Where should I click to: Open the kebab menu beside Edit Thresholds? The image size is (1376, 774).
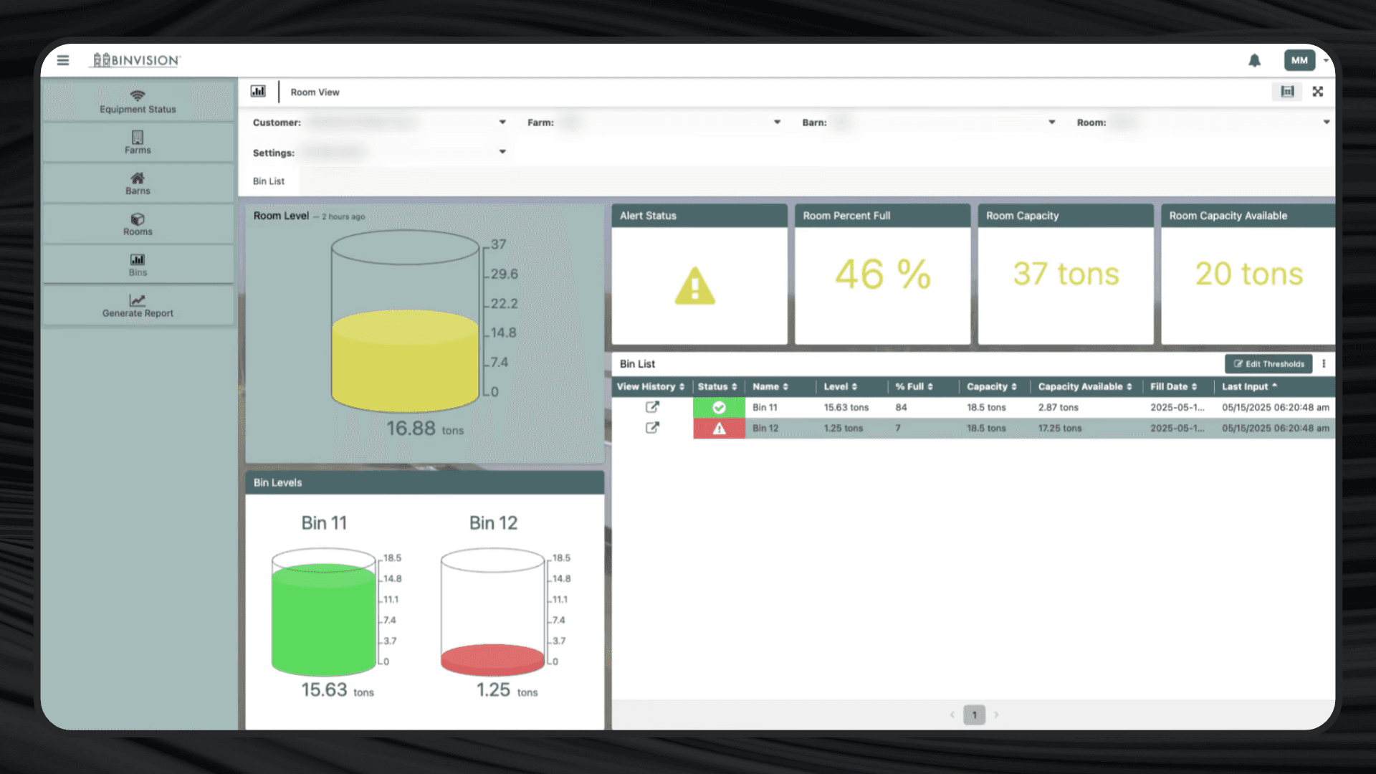[x=1324, y=364]
